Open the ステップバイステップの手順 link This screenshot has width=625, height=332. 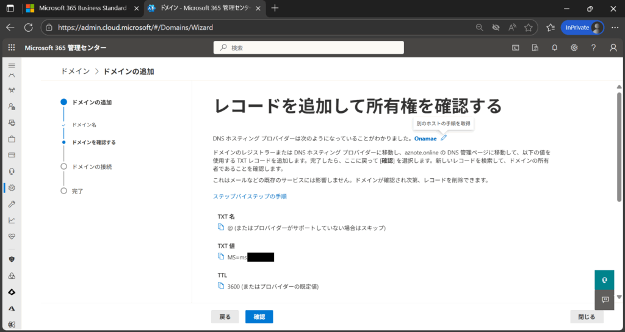click(250, 197)
